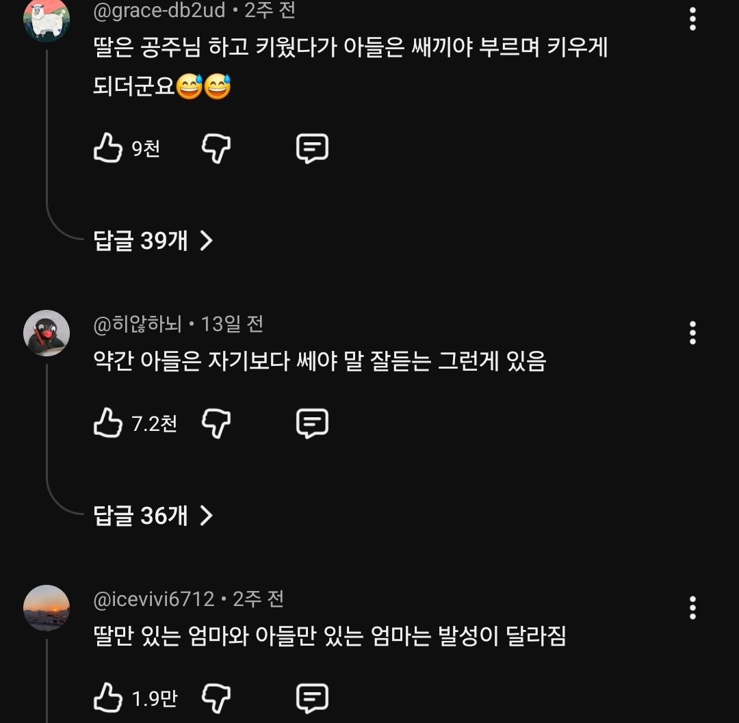Like the comment by @grace-db2ud
Screen dimensions: 739x723
(x=107, y=148)
